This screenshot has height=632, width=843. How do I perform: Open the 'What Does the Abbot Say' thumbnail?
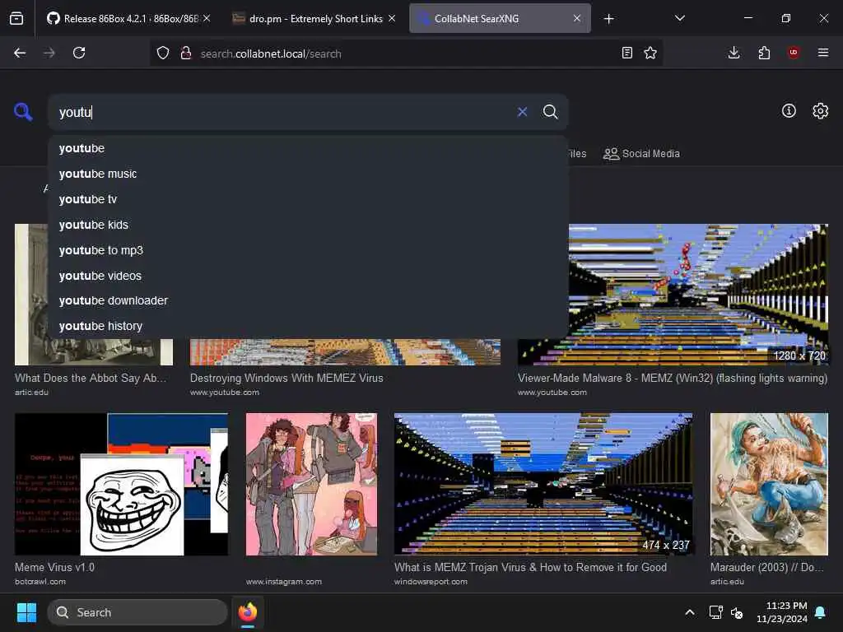coord(31,295)
